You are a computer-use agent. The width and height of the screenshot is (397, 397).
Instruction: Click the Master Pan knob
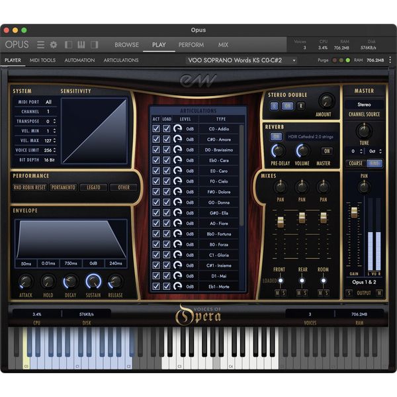[364, 187]
